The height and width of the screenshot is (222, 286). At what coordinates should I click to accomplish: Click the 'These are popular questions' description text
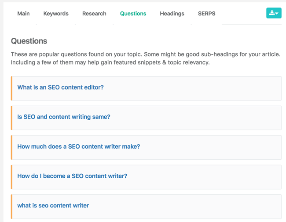pos(146,58)
